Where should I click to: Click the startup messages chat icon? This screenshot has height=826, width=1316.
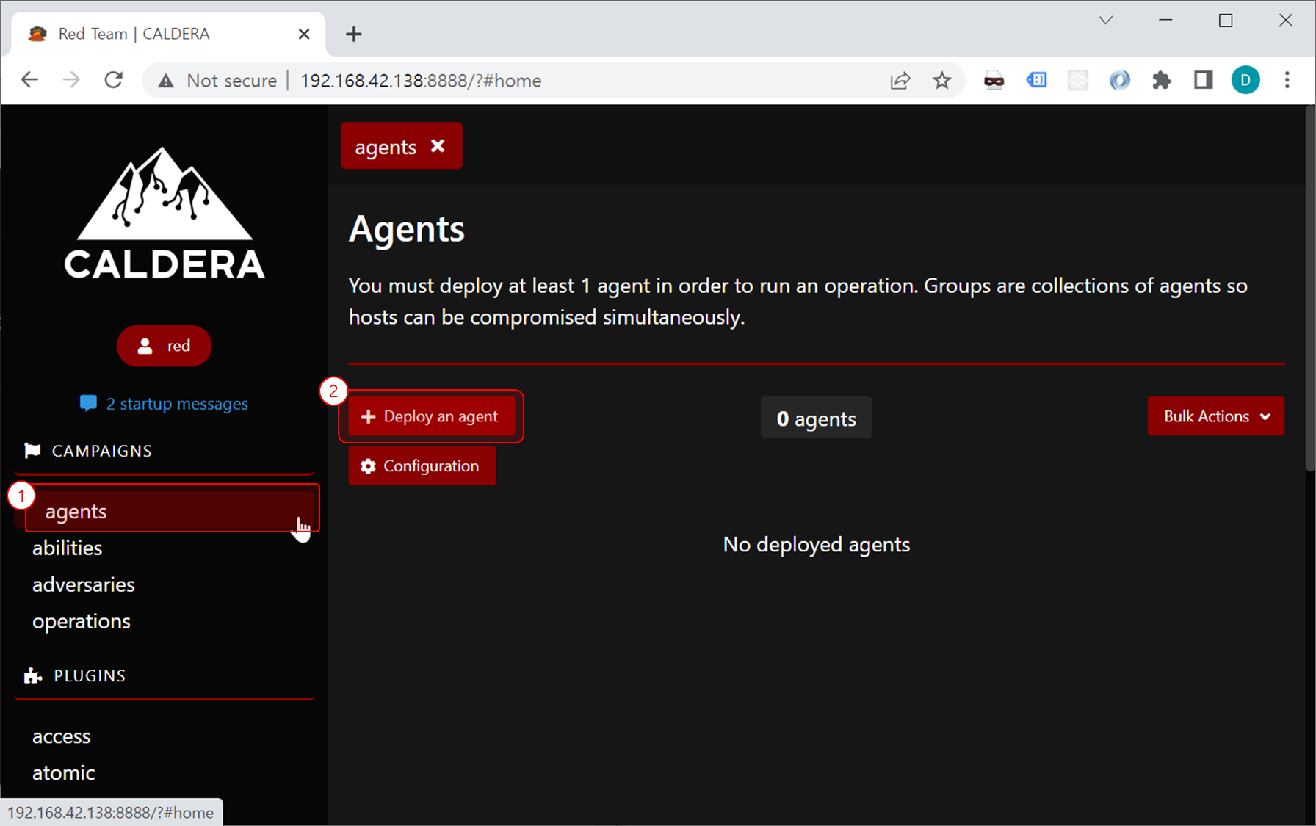[x=88, y=404]
